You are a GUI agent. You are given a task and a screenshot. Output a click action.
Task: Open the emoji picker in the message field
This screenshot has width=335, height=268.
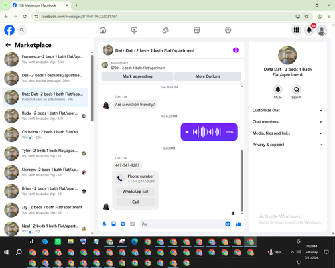click(228, 224)
